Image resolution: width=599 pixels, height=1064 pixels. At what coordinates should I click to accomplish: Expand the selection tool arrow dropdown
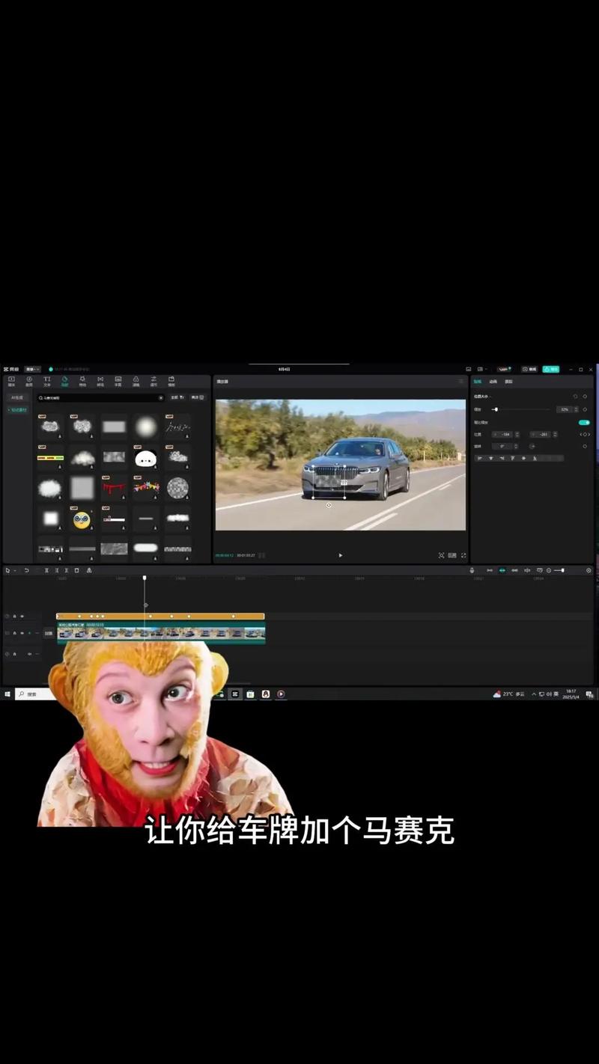[14, 570]
